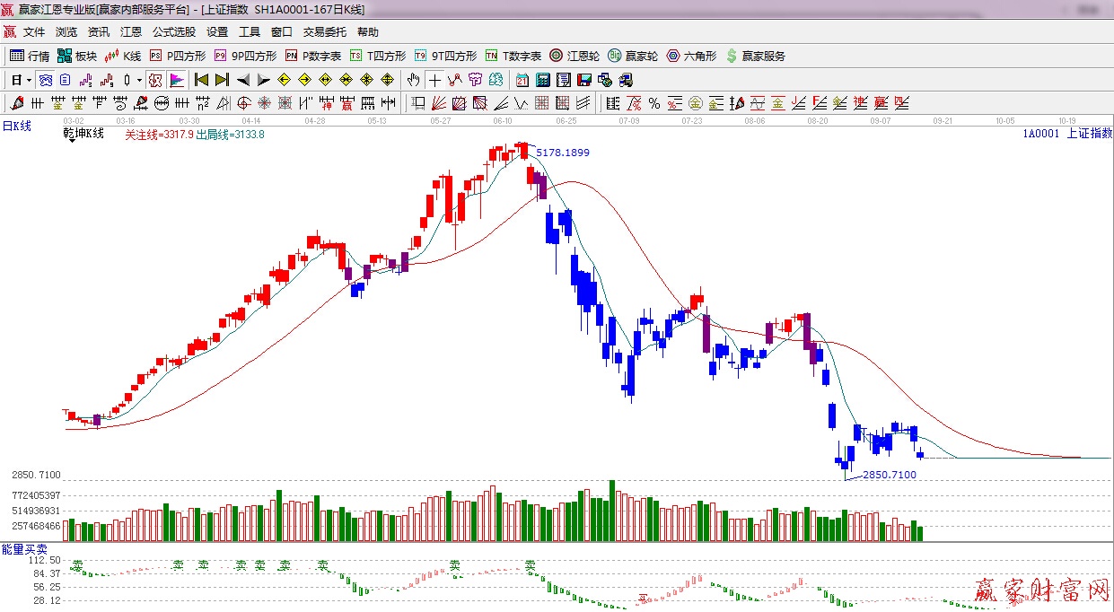
Task: Open 江恩轮 Gann wheel tool
Action: point(575,56)
